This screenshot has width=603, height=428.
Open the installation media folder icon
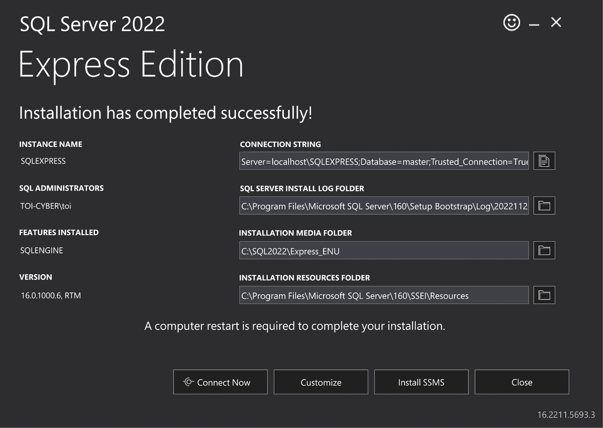tap(544, 251)
